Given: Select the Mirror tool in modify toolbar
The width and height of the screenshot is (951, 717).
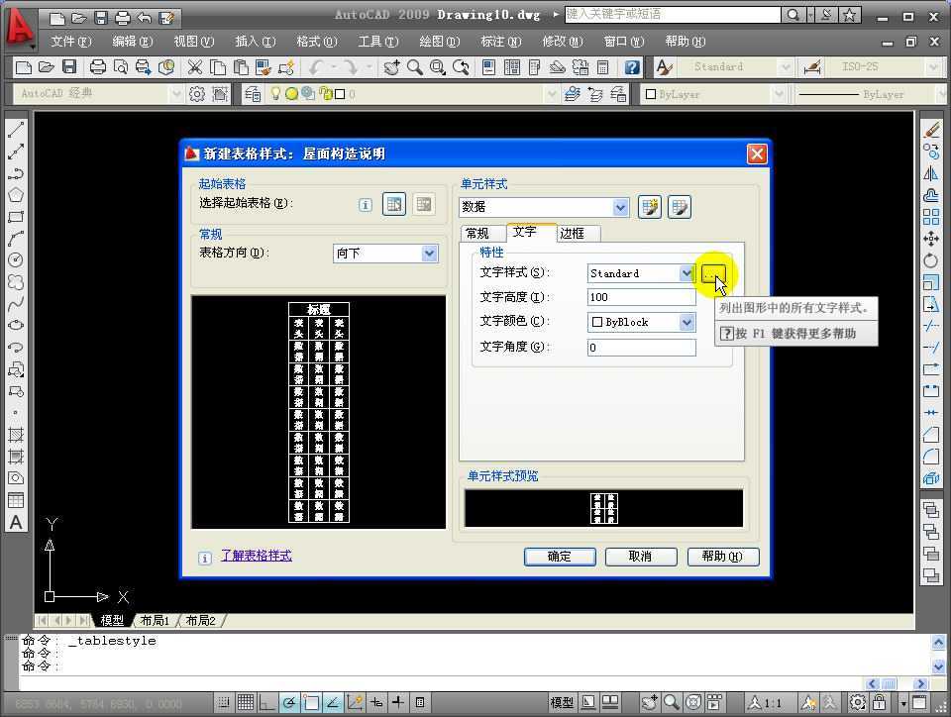Looking at the screenshot, I should click(931, 173).
